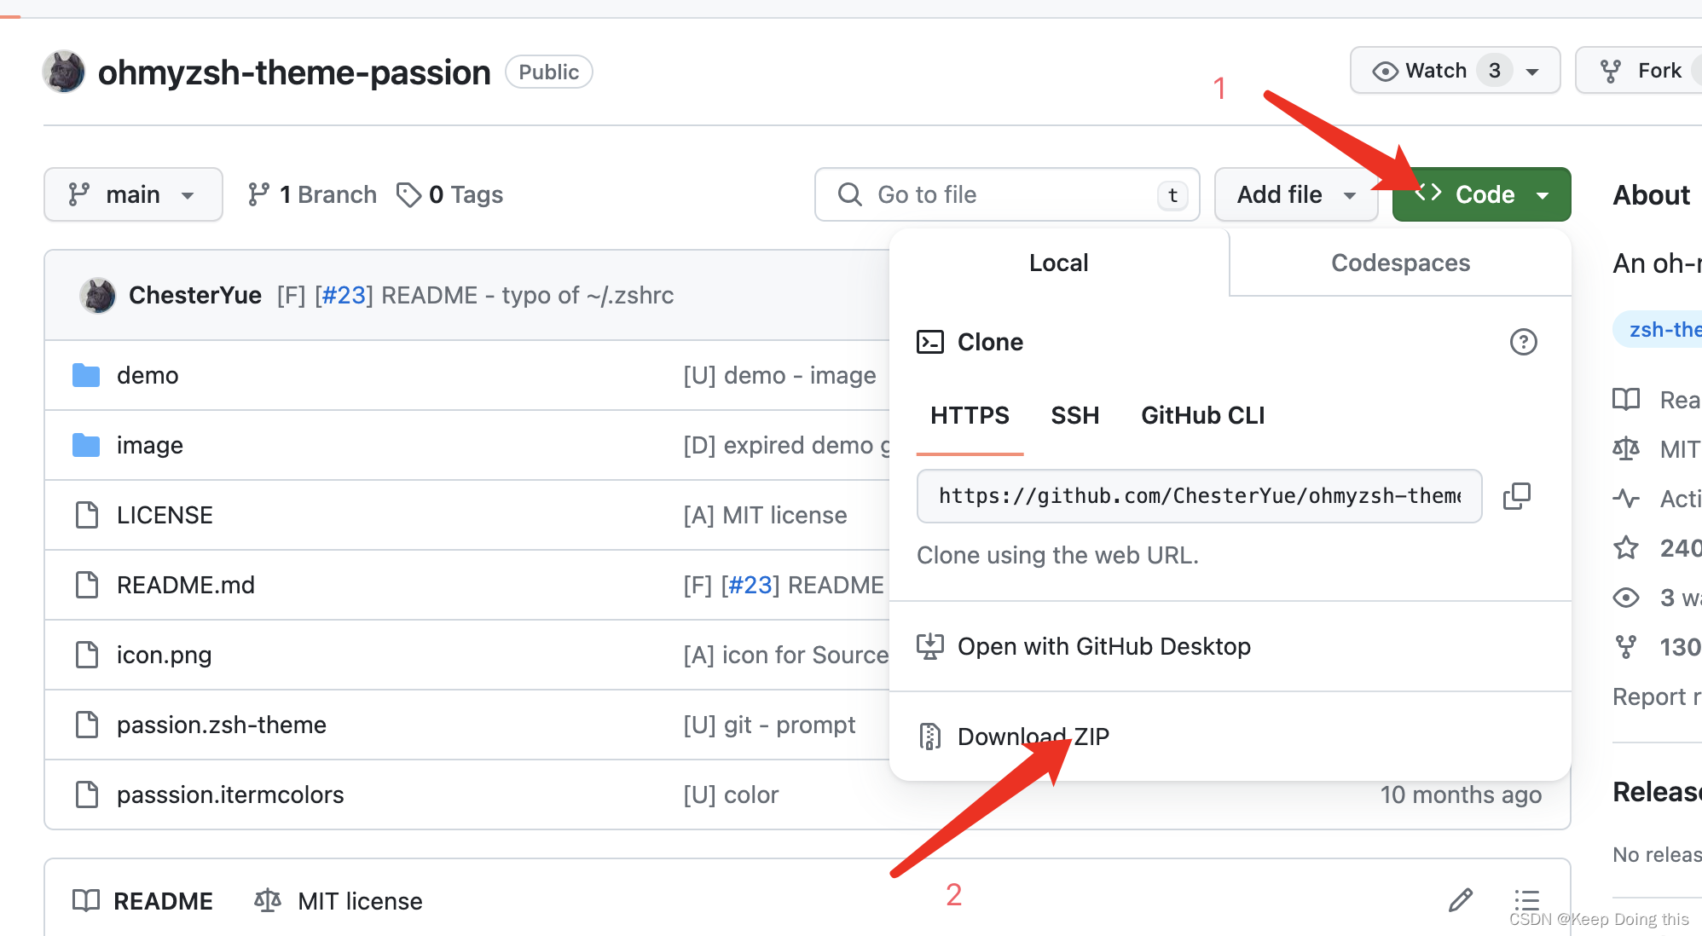
Task: Click the tag icon beside 0 Tags
Action: (408, 195)
